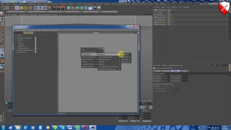The width and height of the screenshot is (231, 130).
Task: Click the blue Cube primitive icon
Action: pyautogui.click(x=69, y=8)
